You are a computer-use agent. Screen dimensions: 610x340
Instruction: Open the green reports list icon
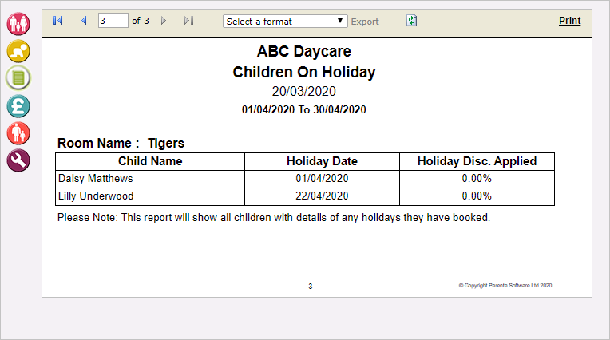(18, 78)
